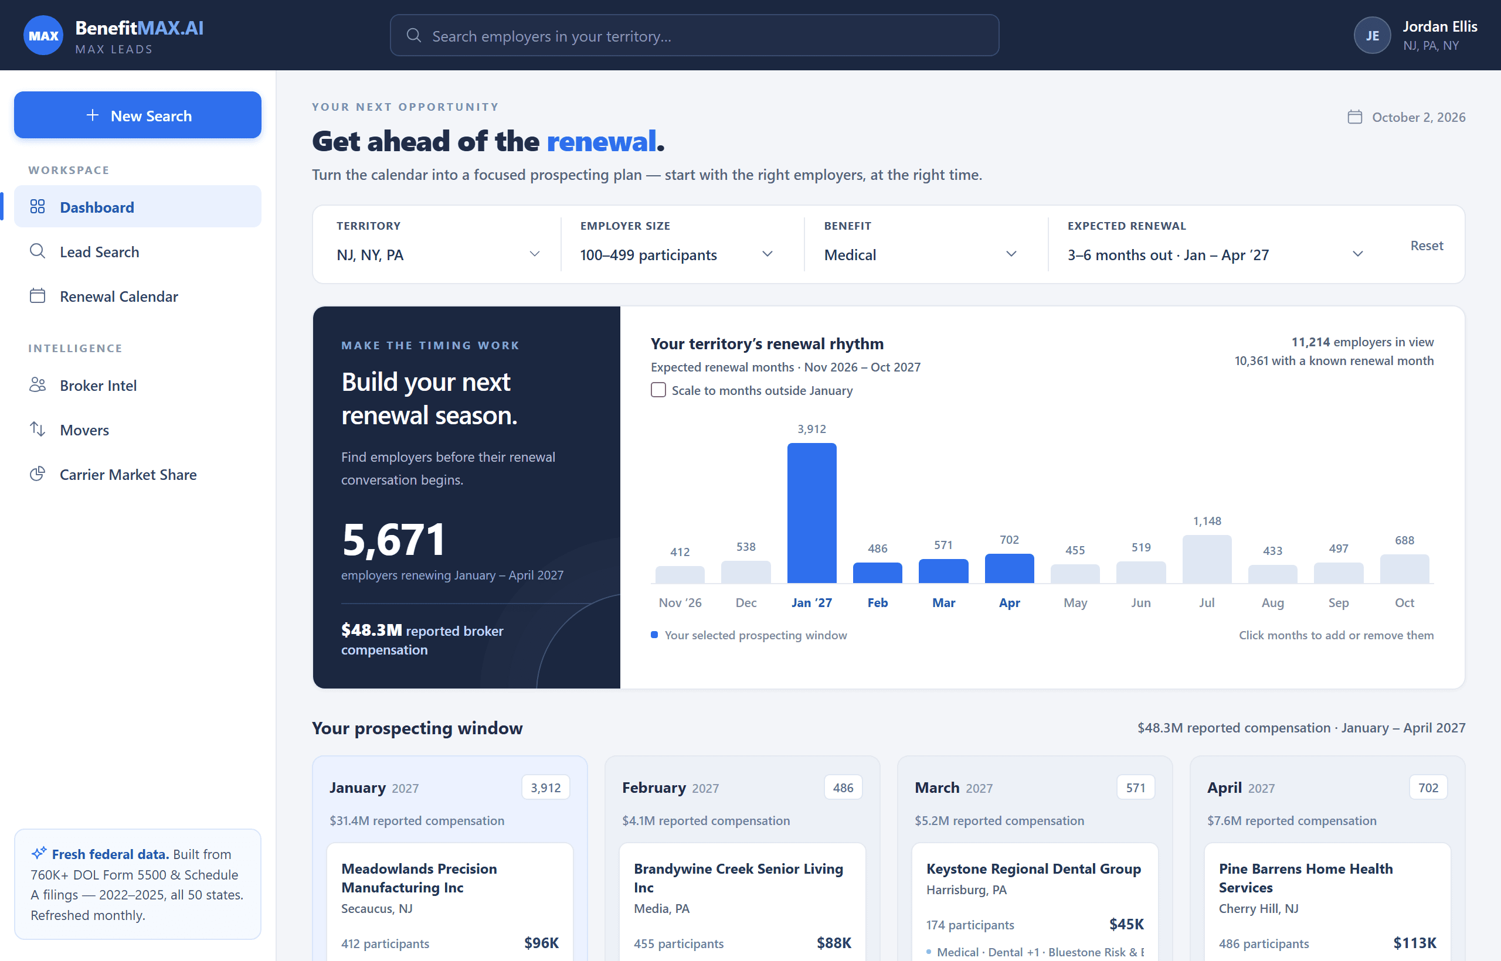Go to Renewal Calendar in sidebar
The image size is (1501, 961).
137,296
